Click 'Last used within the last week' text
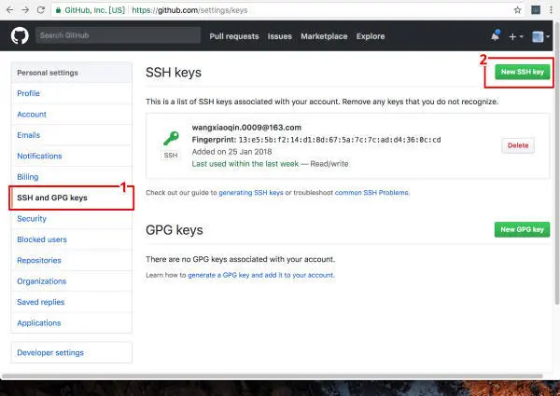The image size is (560, 396). (x=245, y=164)
